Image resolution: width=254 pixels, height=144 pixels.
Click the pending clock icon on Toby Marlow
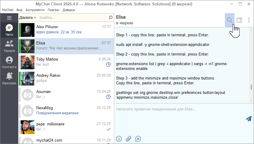[x=108, y=64]
